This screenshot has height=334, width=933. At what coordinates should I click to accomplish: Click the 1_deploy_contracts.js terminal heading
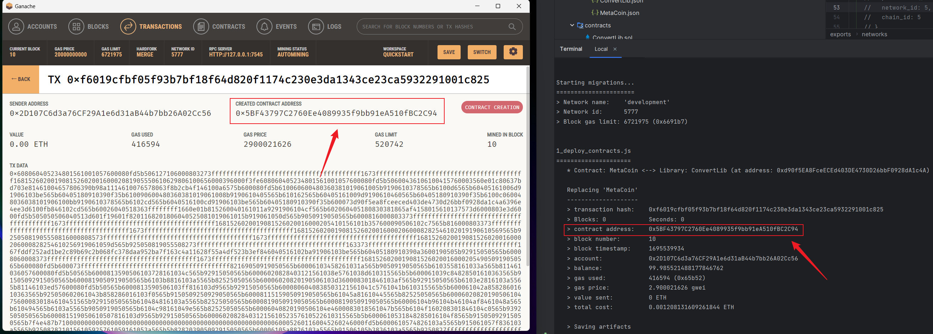(x=594, y=151)
